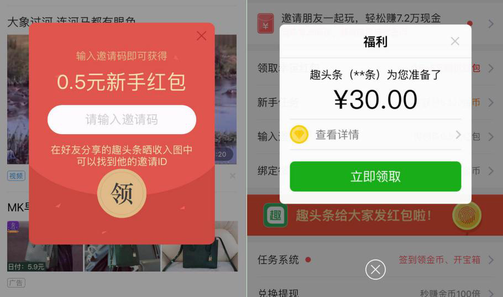The width and height of the screenshot is (503, 297).
Task: Focus the 请输入邀请码 input field
Action: pyautogui.click(x=122, y=119)
